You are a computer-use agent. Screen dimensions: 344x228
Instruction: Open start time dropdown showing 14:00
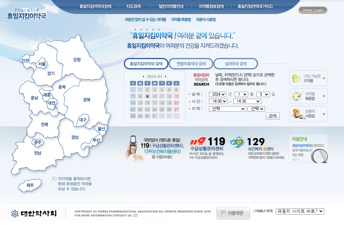point(218,101)
